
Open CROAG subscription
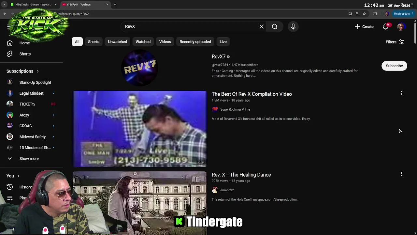coord(32,126)
